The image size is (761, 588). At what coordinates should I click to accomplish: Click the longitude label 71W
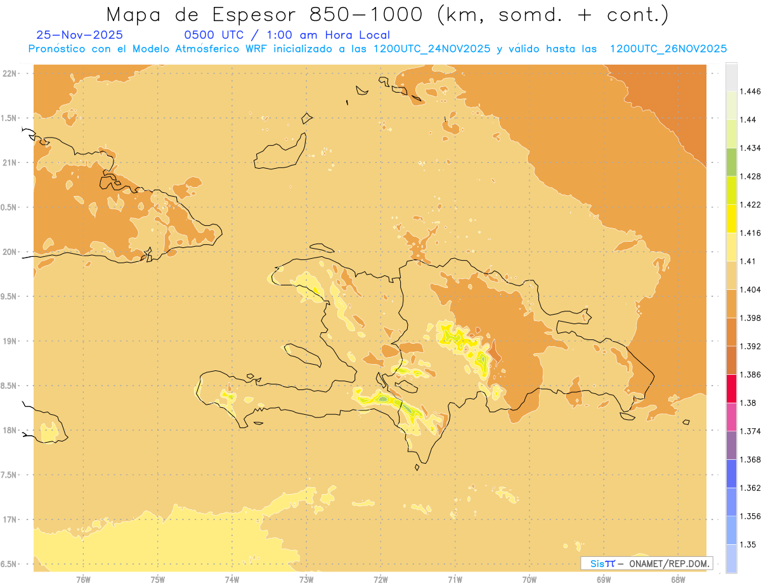pos(455,579)
